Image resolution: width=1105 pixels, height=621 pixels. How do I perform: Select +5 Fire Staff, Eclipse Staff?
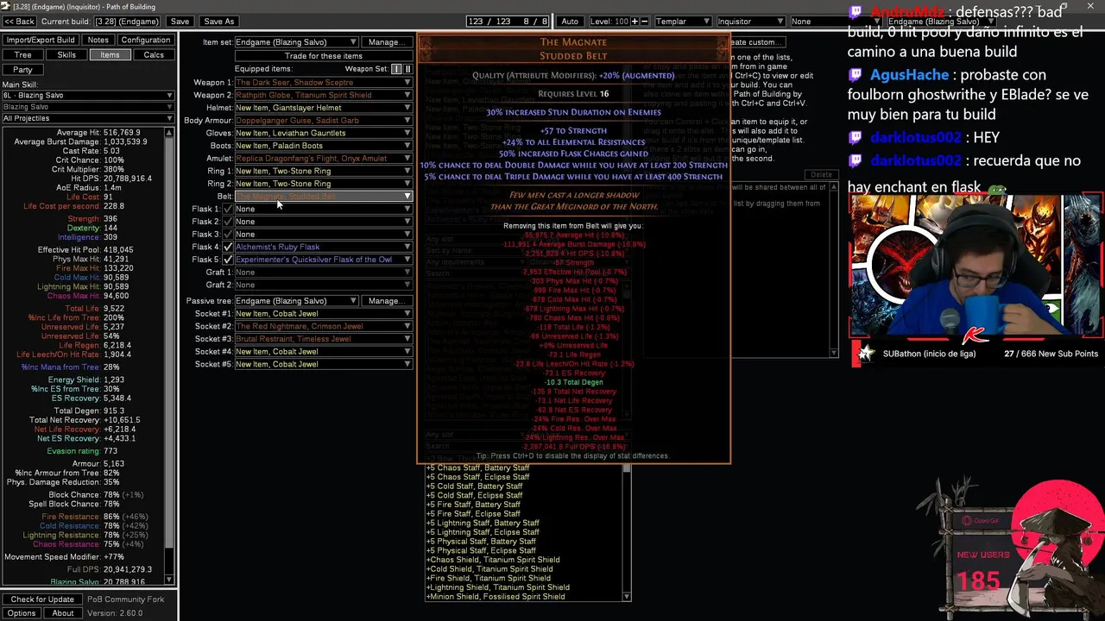(x=473, y=514)
